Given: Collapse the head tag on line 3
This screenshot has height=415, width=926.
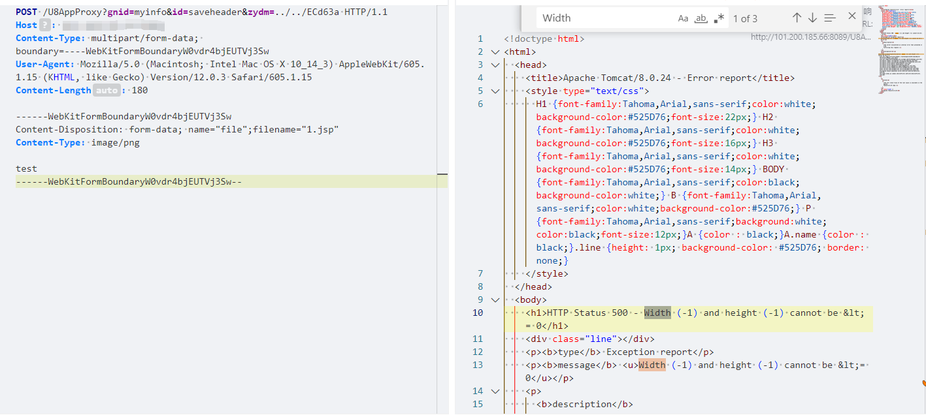Looking at the screenshot, I should click(495, 65).
